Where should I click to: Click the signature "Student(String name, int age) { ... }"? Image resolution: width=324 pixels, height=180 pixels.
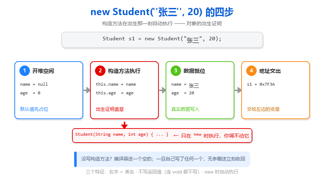[x=122, y=135]
